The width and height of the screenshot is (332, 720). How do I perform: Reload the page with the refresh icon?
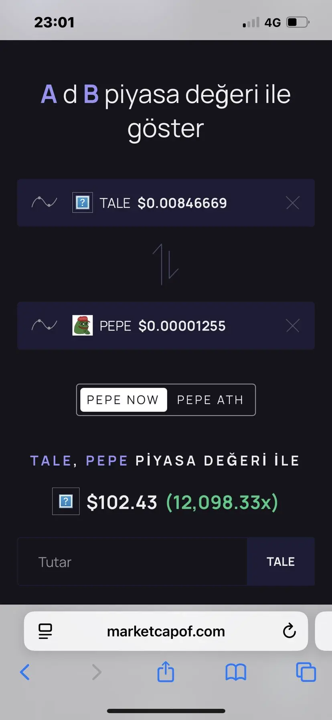[289, 631]
